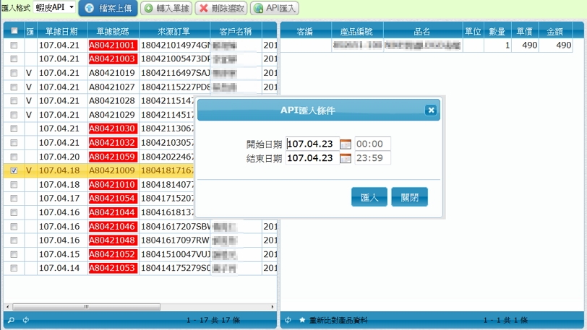
Task: Check the row for order A80421001
Action: (14, 45)
